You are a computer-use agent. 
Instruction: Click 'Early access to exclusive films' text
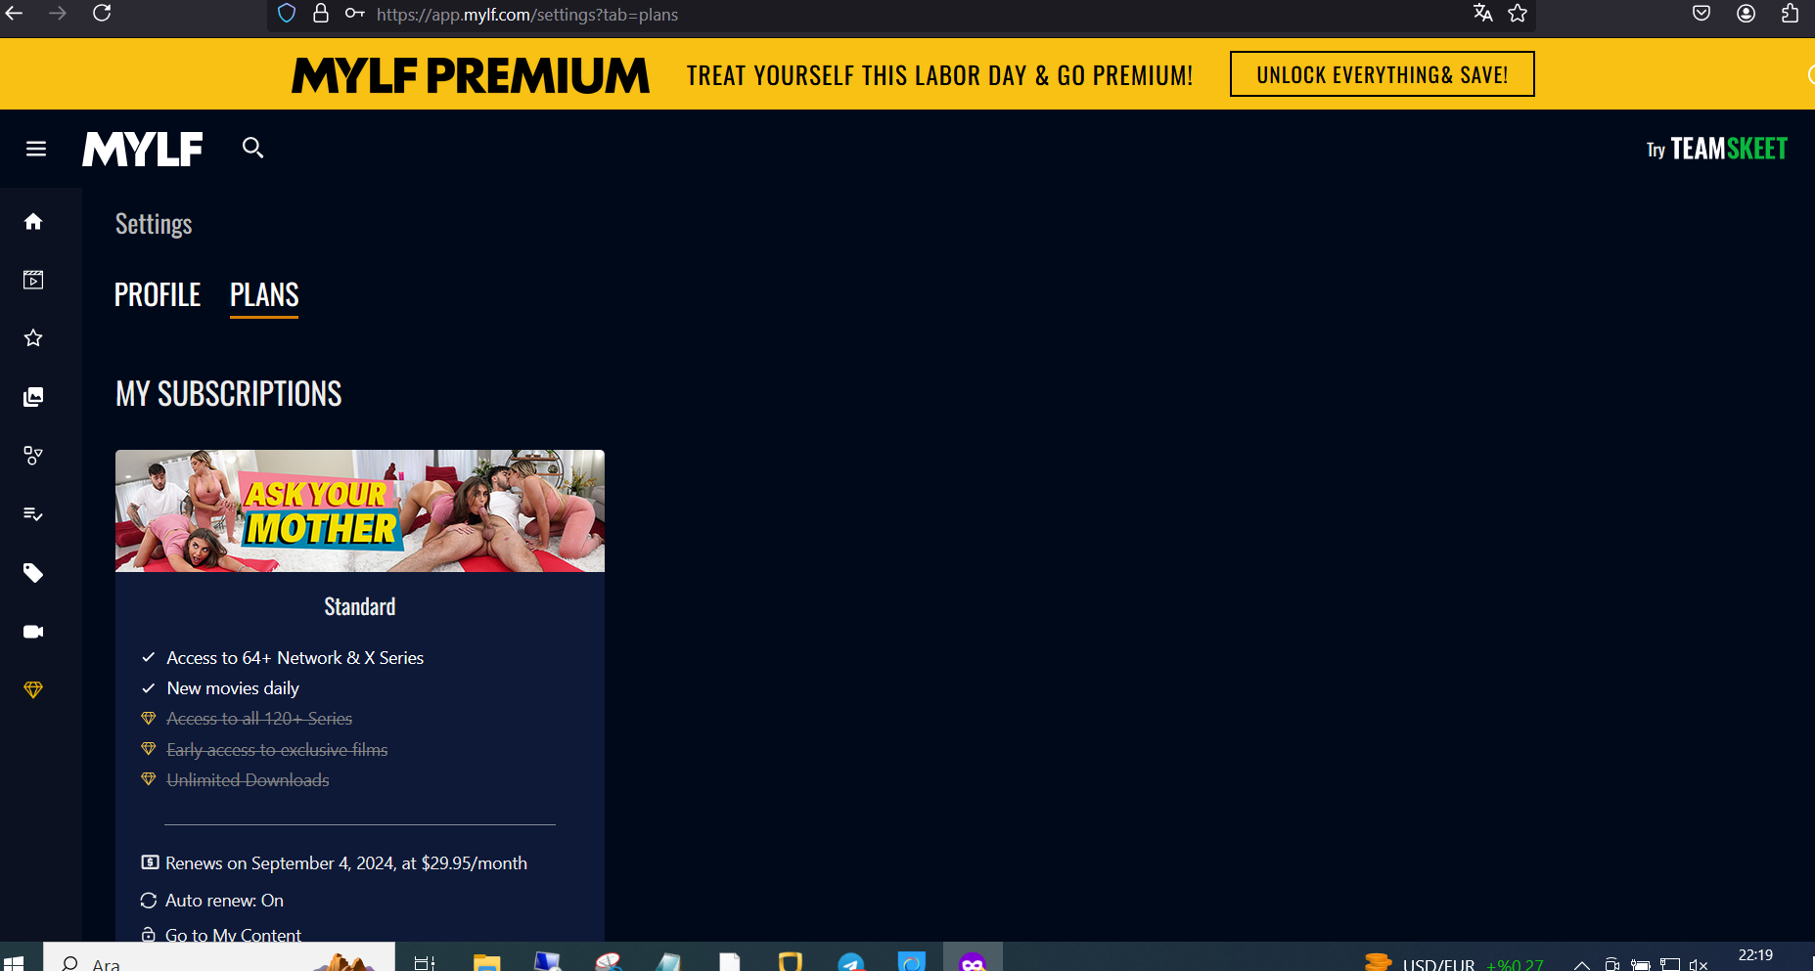click(x=277, y=750)
